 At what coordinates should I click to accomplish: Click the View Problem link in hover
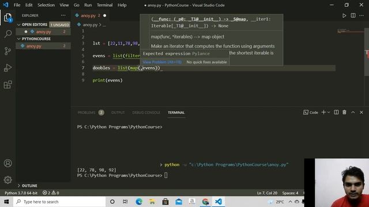[162, 62]
